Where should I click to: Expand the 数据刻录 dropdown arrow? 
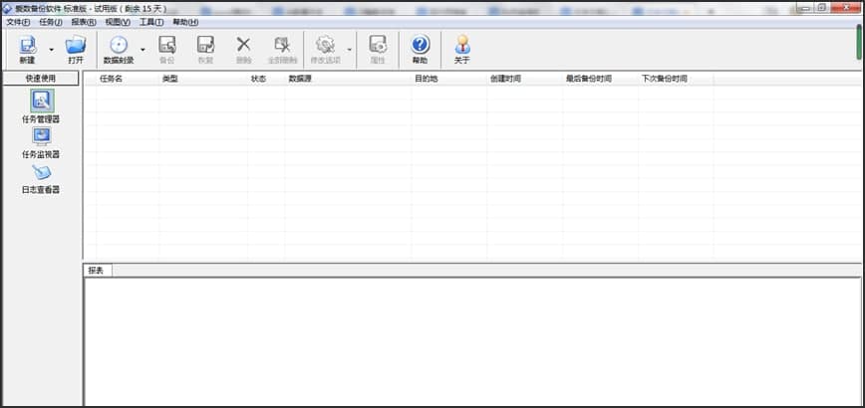coord(143,50)
